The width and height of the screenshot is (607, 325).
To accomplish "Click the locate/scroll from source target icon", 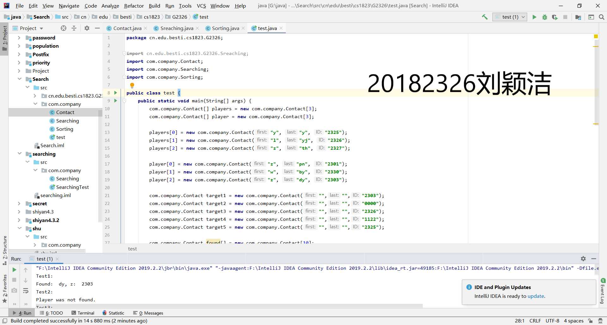I will point(64,28).
